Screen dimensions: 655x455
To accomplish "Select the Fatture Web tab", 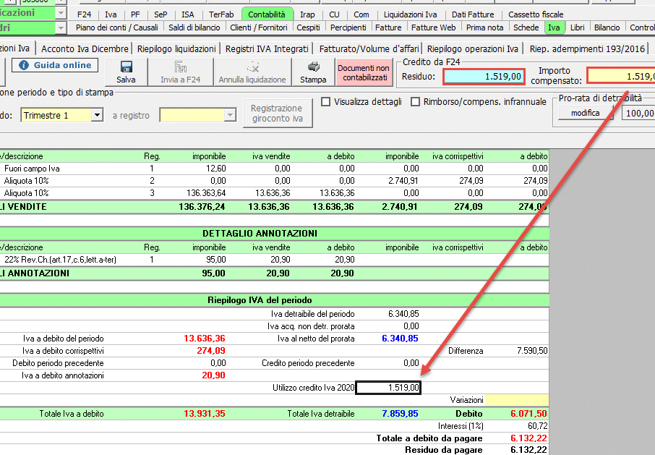I will click(x=434, y=27).
